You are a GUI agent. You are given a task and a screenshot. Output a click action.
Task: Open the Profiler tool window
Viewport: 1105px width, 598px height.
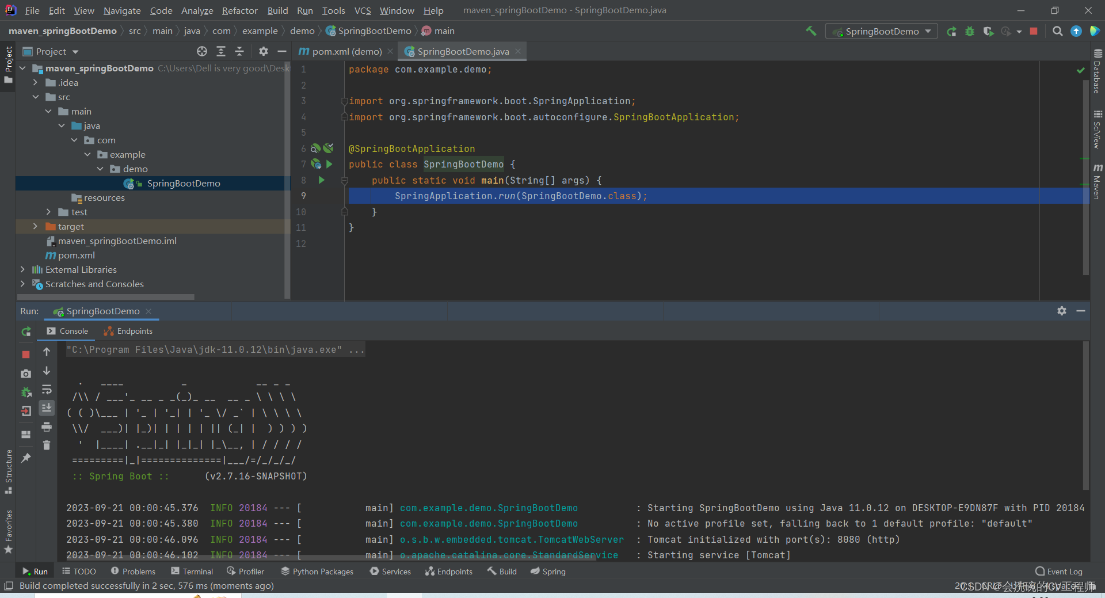pyautogui.click(x=246, y=572)
